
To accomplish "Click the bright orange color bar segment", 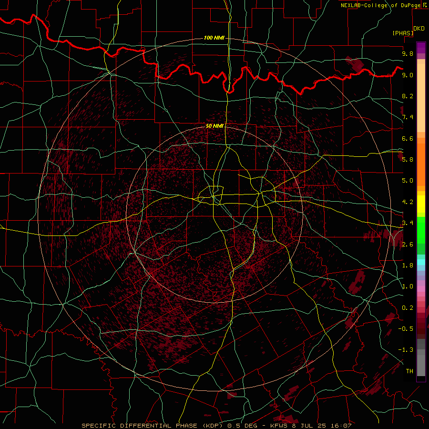I will coord(421,164).
